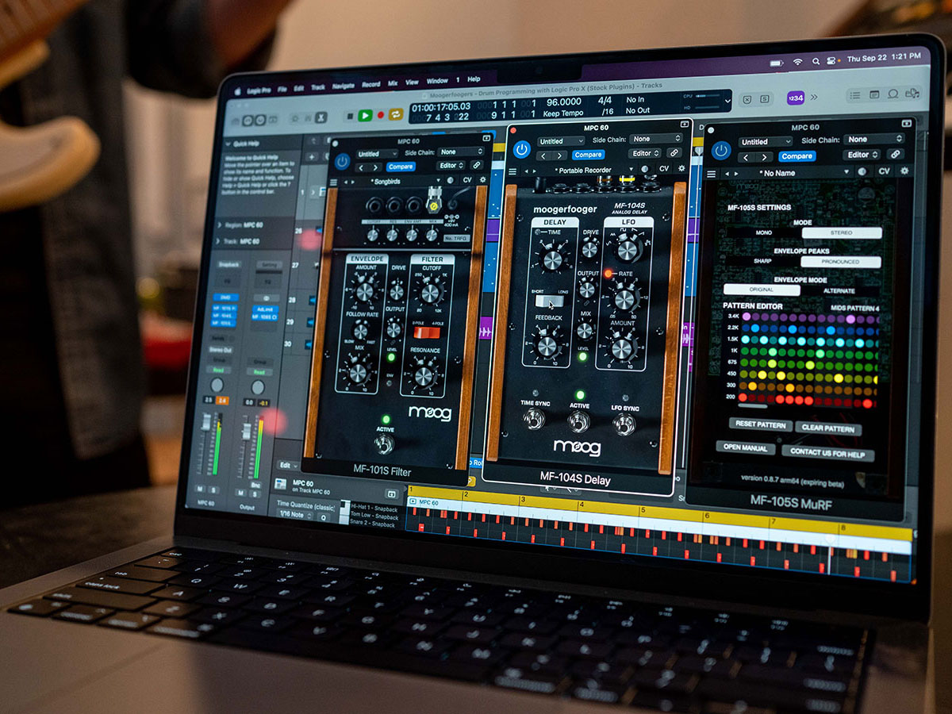Toggle brightness icon in MF-104S Delay toolbar
This screenshot has width=952, height=714.
point(643,169)
